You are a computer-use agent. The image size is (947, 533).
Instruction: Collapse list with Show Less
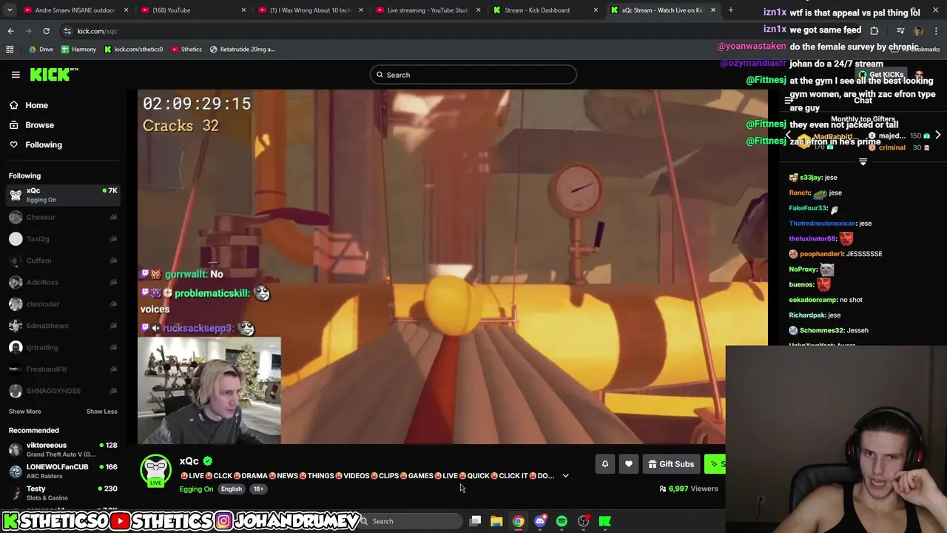(101, 412)
